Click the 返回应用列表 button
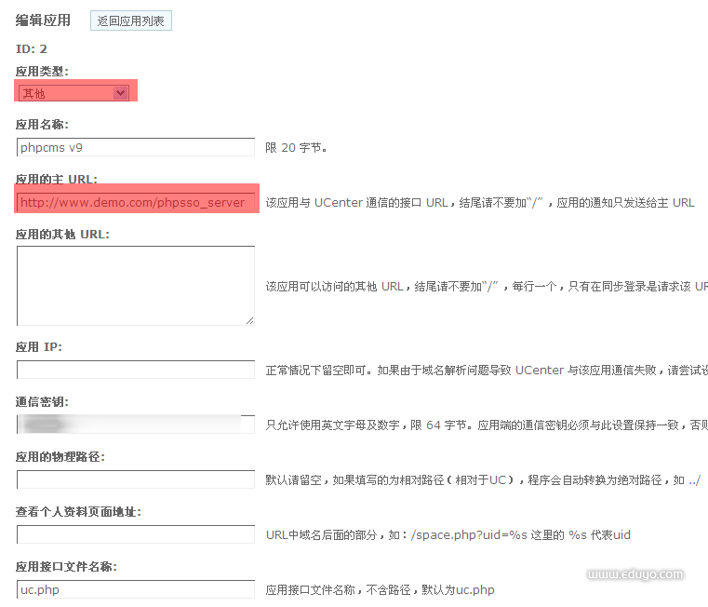Viewport: 708px width, 607px height. point(130,20)
